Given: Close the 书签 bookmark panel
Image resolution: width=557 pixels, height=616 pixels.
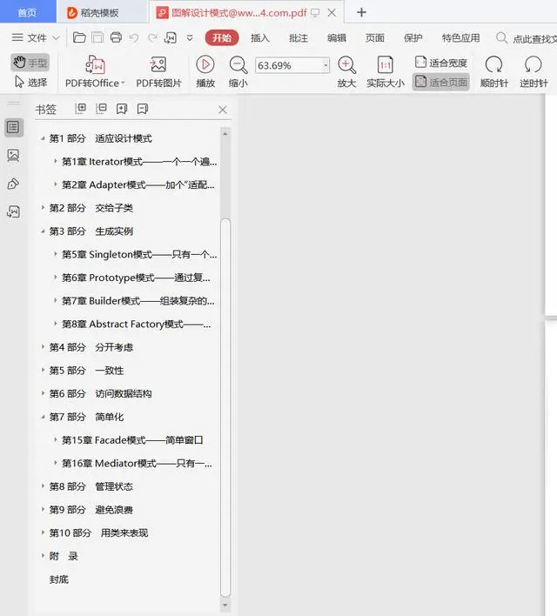Looking at the screenshot, I should [x=223, y=110].
